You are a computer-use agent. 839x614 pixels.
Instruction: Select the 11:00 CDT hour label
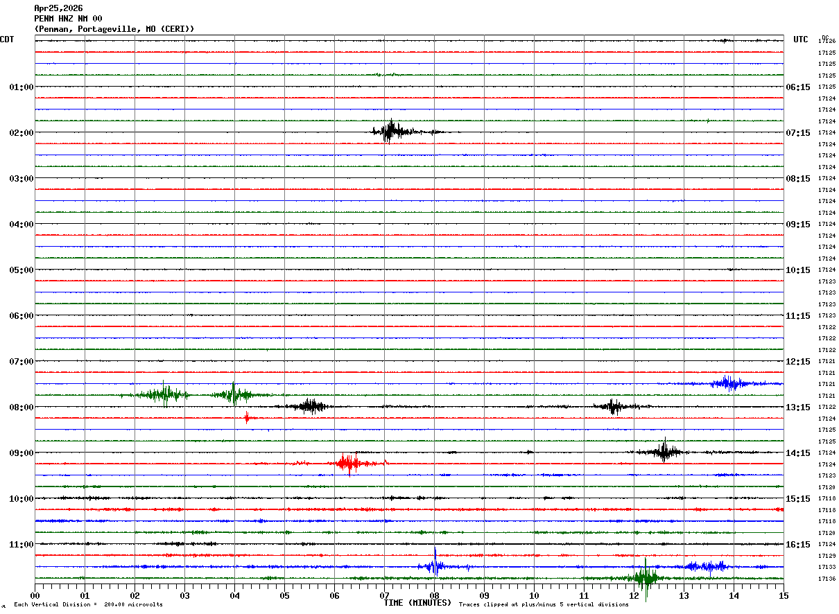click(21, 545)
